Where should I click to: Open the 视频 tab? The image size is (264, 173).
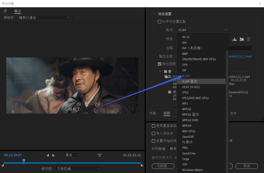pyautogui.click(x=167, y=113)
